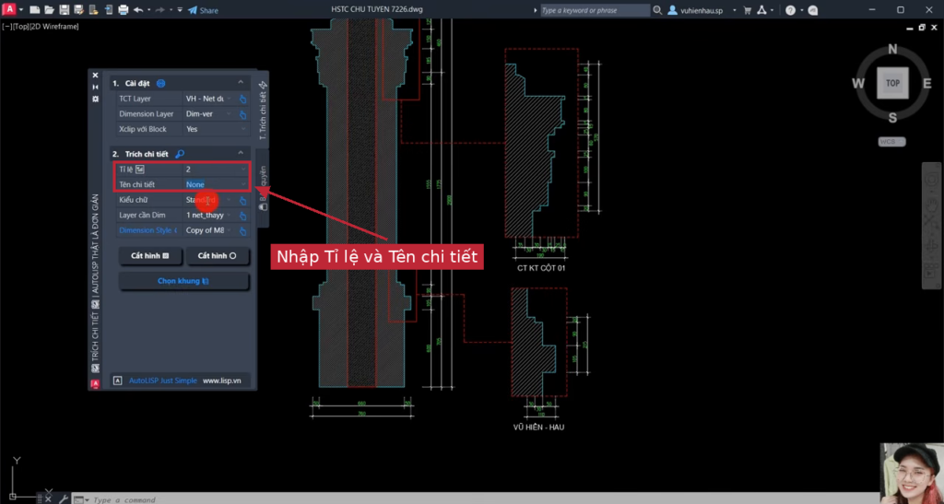Click the Help question mark icon
This screenshot has height=504, width=944.
coord(790,10)
